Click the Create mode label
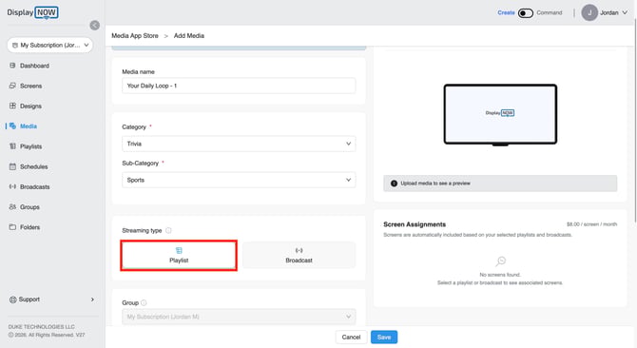This screenshot has height=348, width=637. pyautogui.click(x=506, y=12)
